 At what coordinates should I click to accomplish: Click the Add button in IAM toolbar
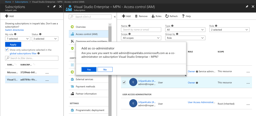(x=126, y=16)
